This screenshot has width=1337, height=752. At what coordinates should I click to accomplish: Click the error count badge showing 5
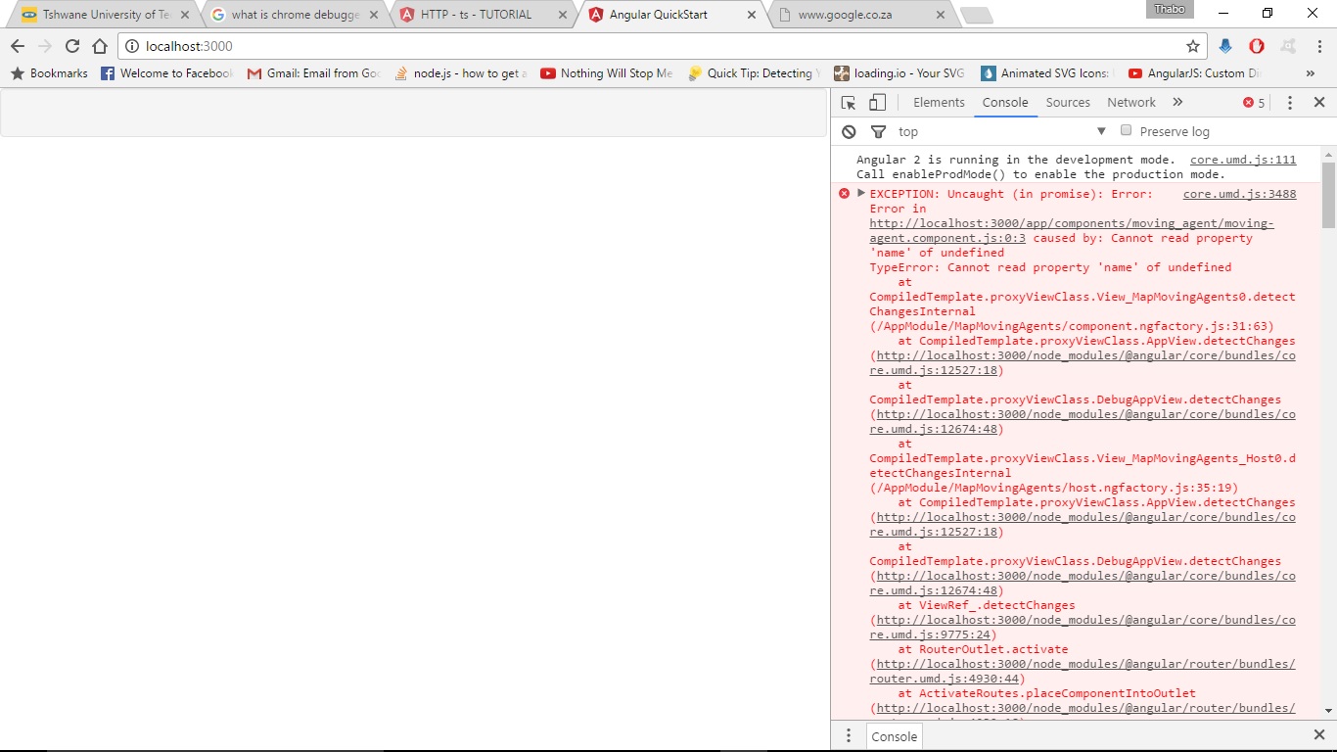1252,102
